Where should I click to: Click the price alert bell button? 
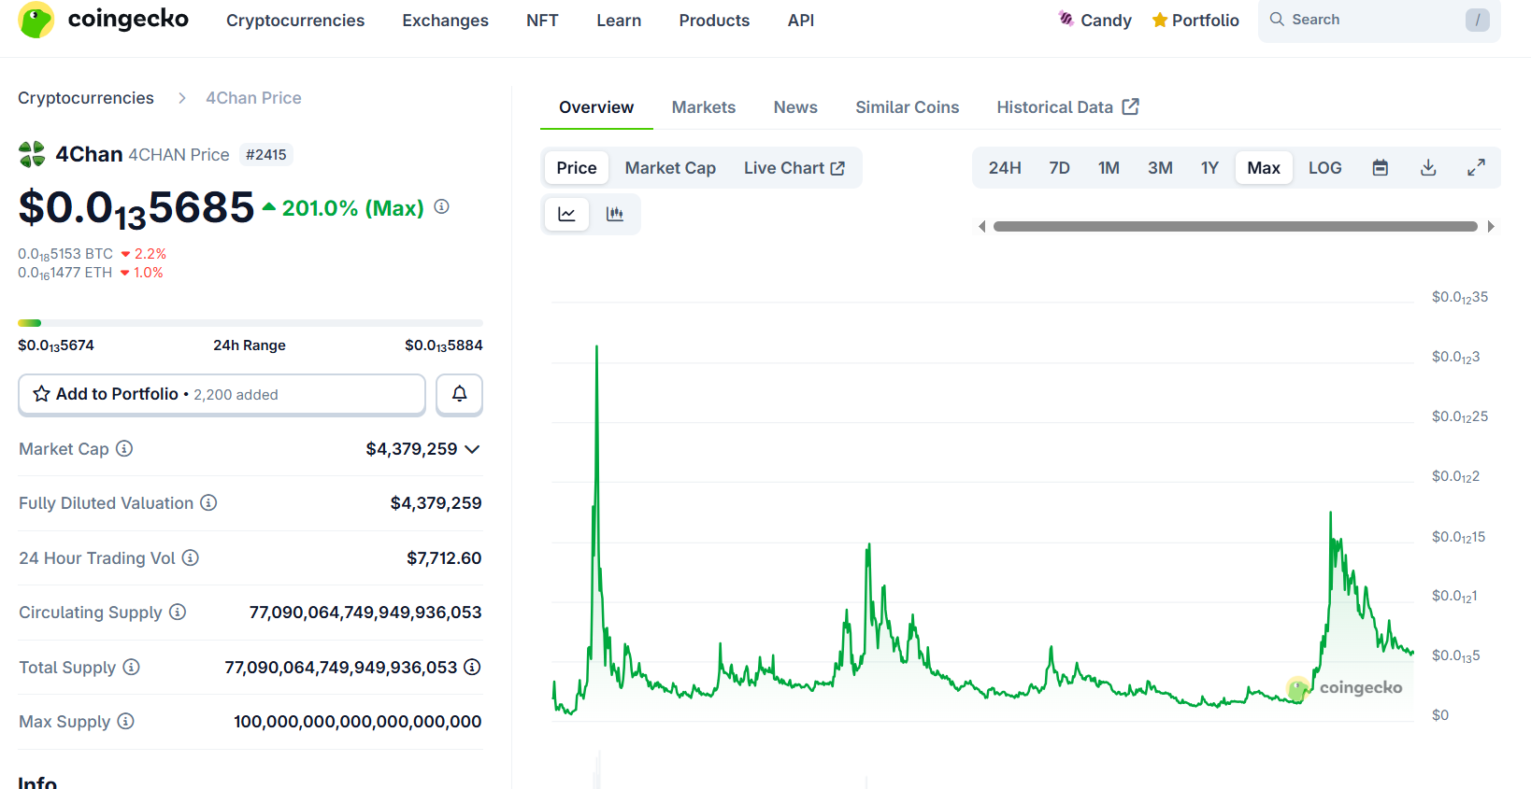pyautogui.click(x=459, y=394)
